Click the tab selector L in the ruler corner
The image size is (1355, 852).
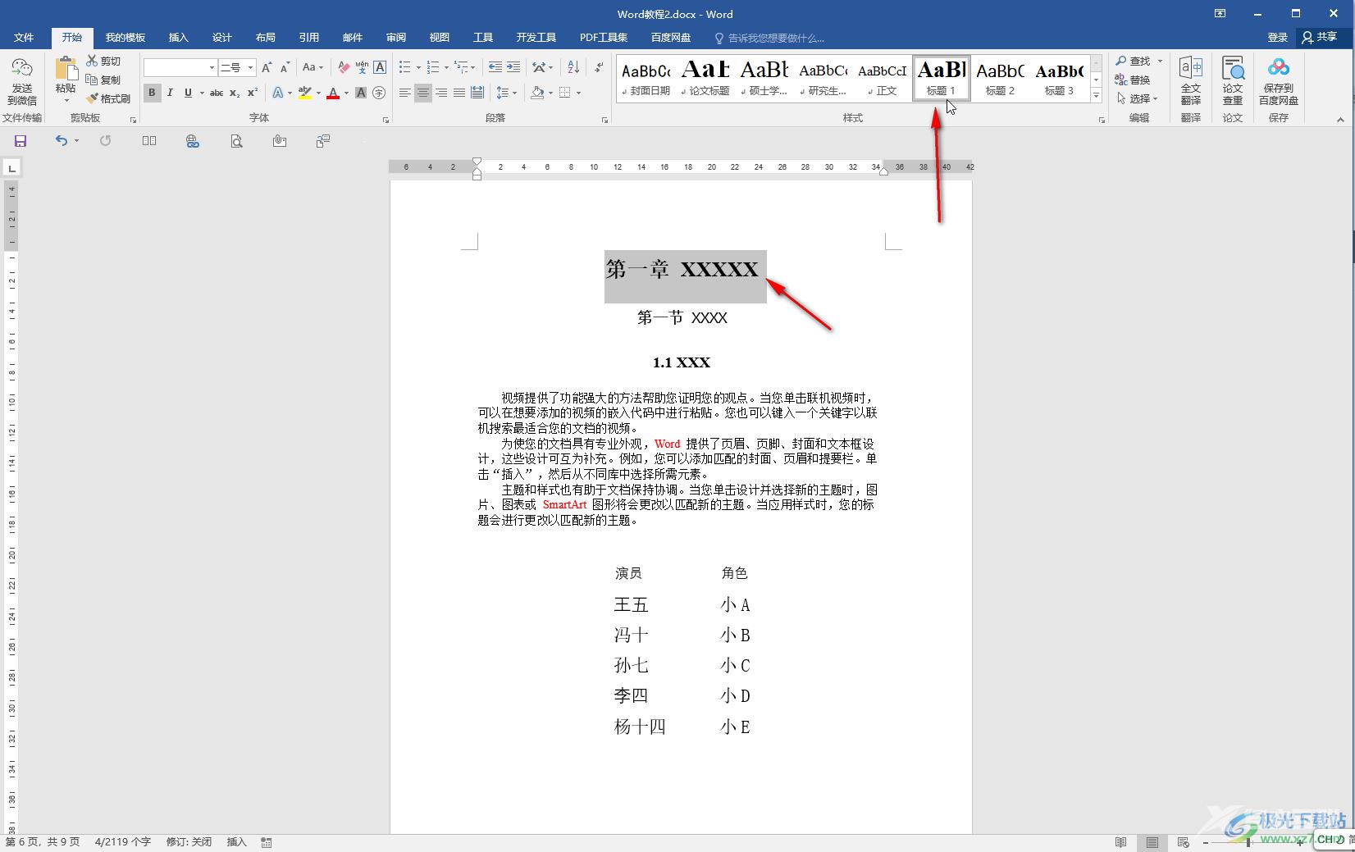click(11, 168)
